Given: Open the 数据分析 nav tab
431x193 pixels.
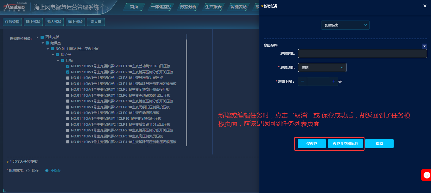Looking at the screenshot, I should [188, 7].
